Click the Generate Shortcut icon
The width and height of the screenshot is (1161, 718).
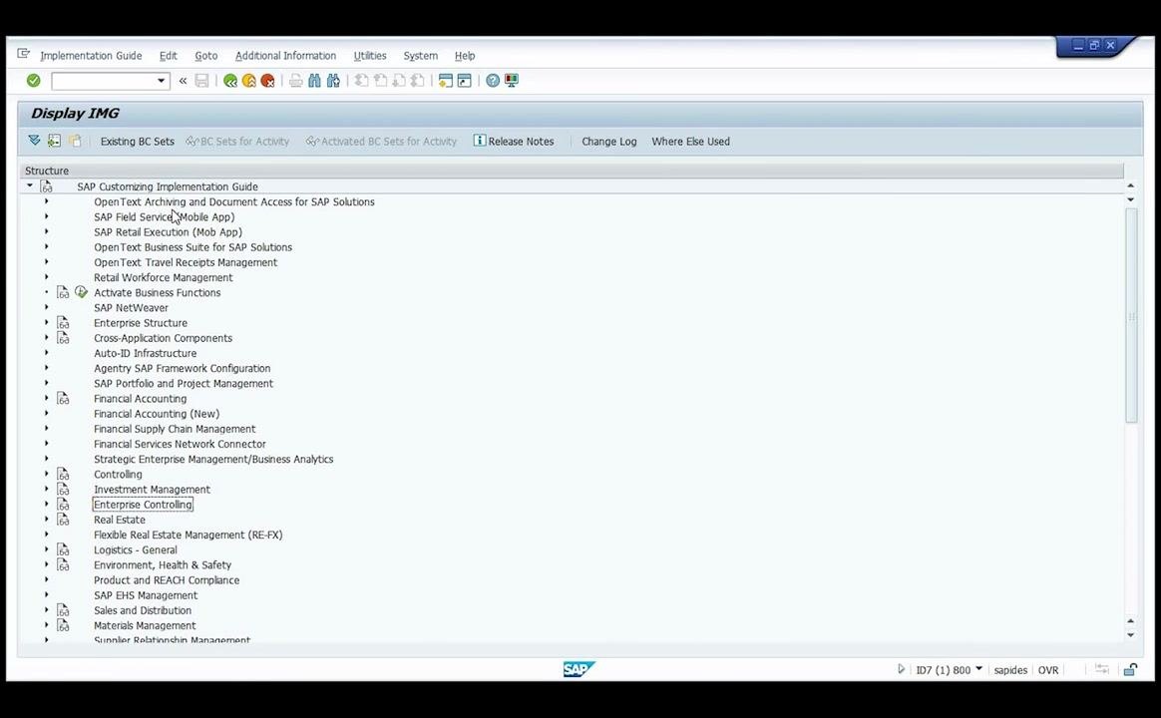pos(464,81)
